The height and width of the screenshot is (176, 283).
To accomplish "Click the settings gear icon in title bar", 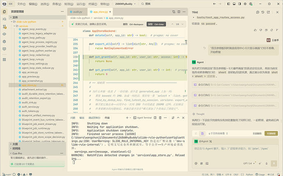I will (x=245, y=4).
